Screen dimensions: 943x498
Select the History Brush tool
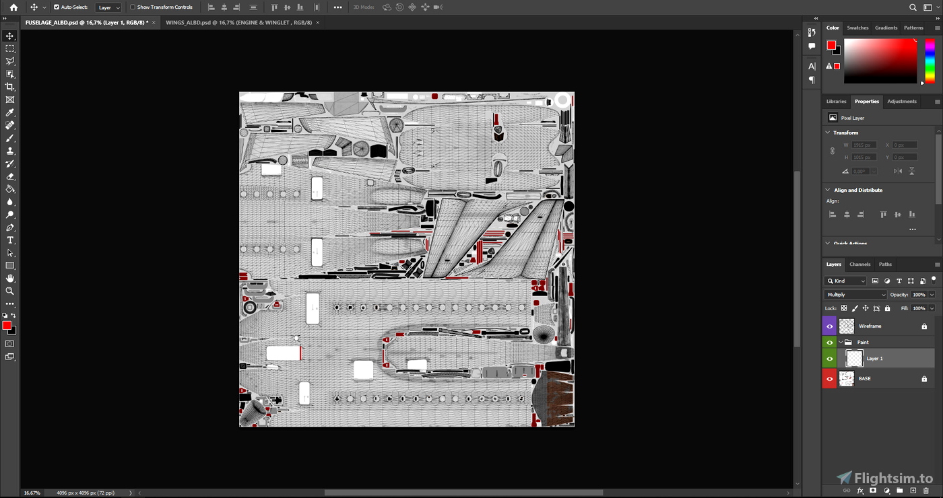point(10,164)
